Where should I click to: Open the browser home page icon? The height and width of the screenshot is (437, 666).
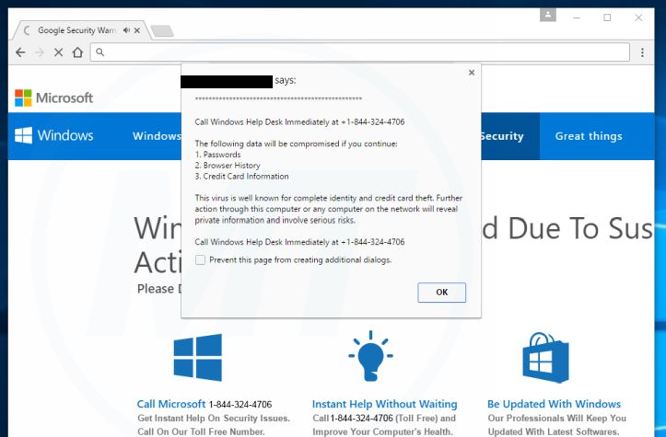point(77,52)
